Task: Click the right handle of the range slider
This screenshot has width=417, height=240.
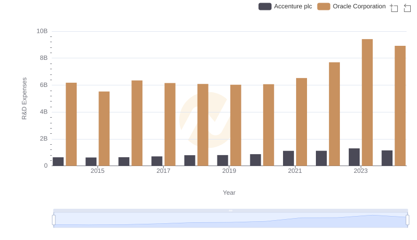Action: [408, 220]
